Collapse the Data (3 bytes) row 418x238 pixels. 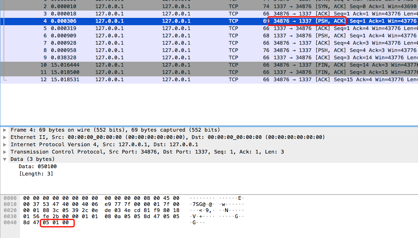(5, 159)
